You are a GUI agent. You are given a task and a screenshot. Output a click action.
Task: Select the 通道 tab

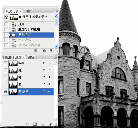coord(18,57)
